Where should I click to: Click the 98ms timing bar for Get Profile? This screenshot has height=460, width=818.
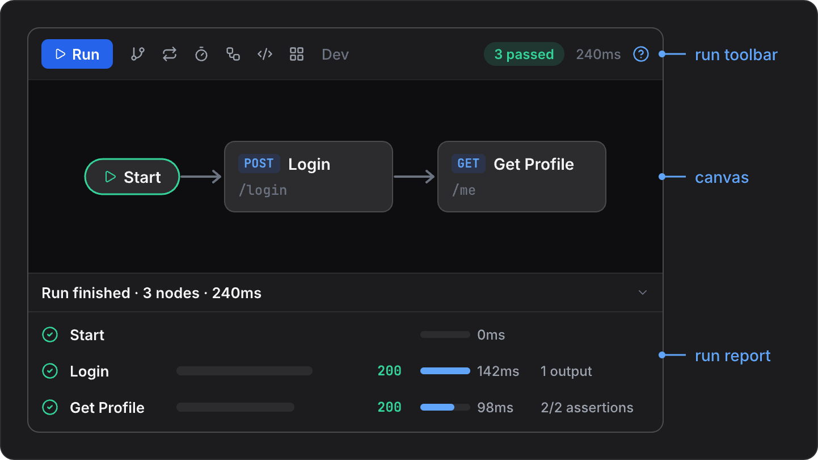(445, 407)
